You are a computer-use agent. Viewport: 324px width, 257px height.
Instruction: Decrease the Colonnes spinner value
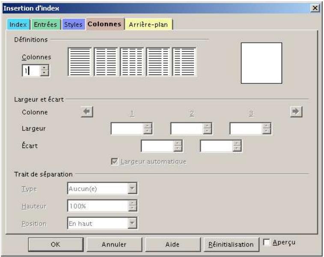click(44, 73)
